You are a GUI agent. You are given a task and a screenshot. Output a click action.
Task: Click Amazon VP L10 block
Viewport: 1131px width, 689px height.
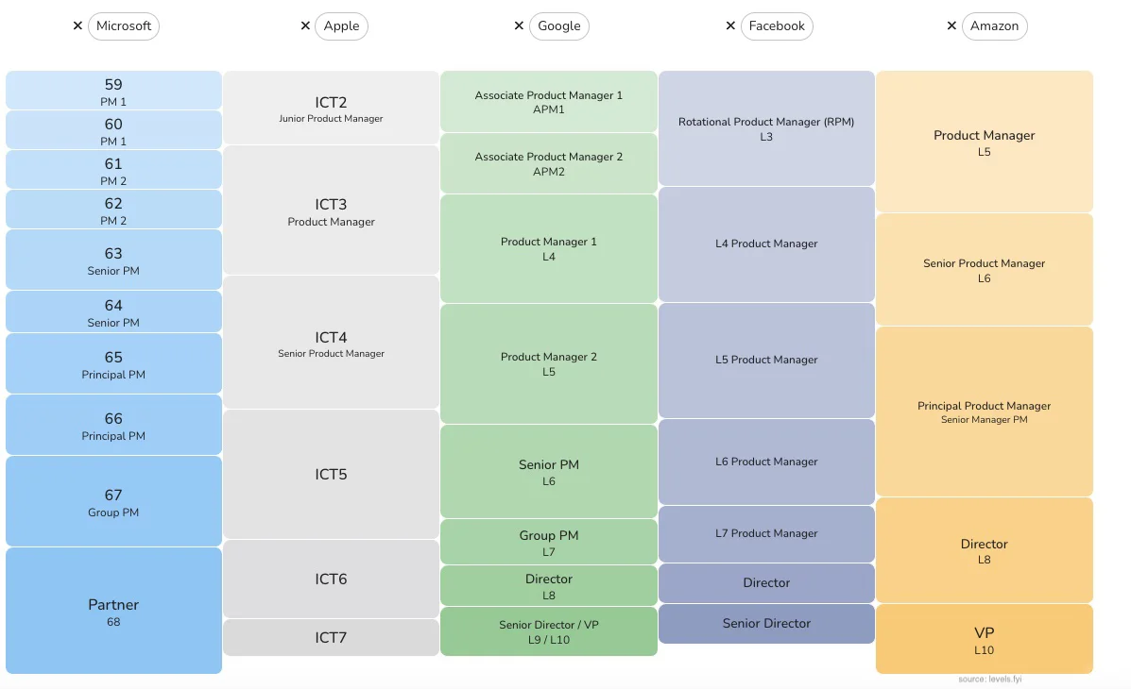pos(984,639)
